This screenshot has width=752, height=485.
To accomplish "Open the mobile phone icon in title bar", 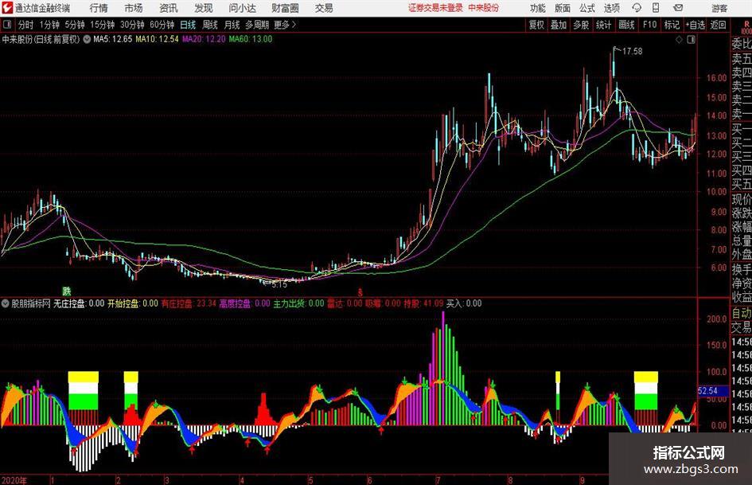I will click(656, 8).
